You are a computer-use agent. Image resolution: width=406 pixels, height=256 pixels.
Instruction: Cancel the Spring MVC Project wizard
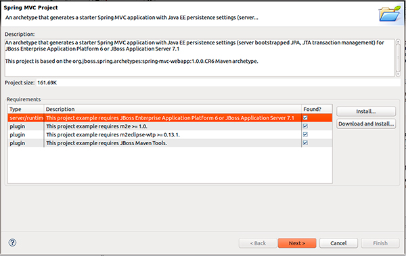[338, 243]
